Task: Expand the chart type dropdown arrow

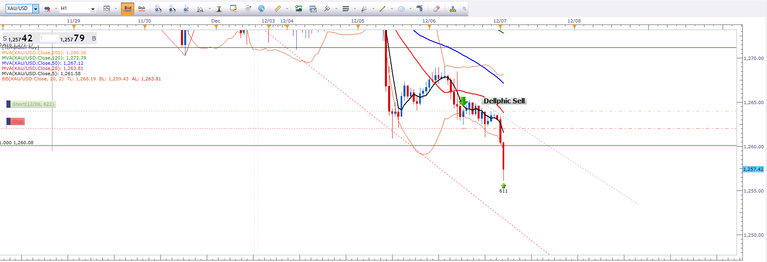Action: coord(116,8)
